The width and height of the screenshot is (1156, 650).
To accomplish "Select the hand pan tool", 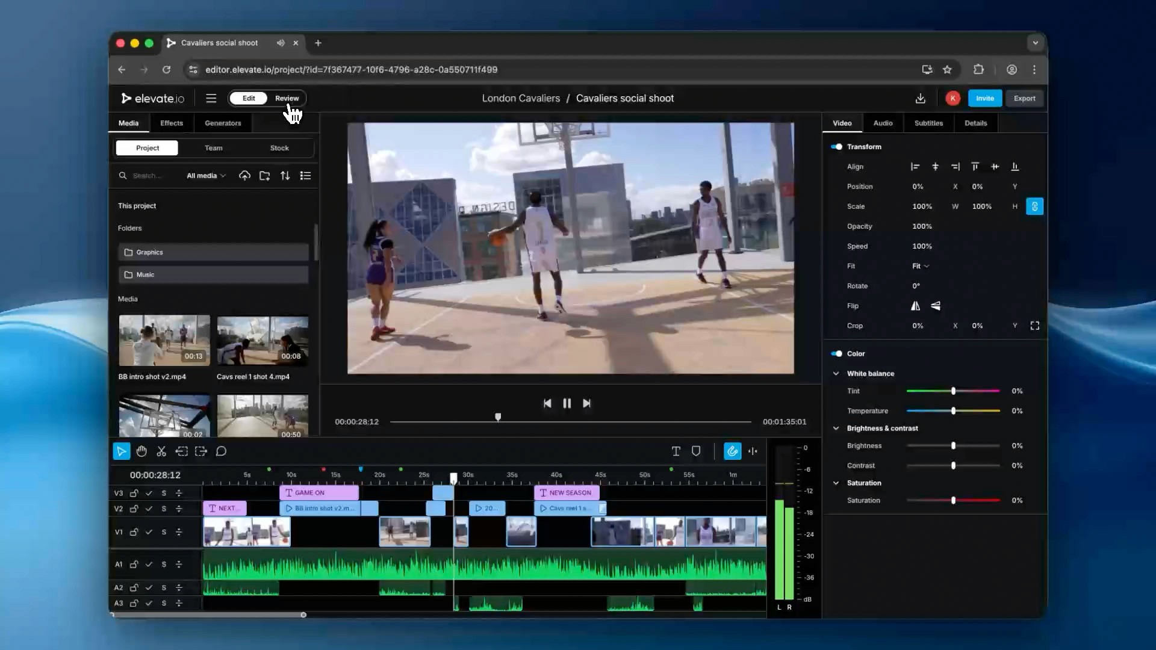I will 141,451.
